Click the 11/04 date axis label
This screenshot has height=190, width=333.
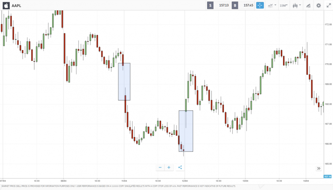tap(124, 181)
